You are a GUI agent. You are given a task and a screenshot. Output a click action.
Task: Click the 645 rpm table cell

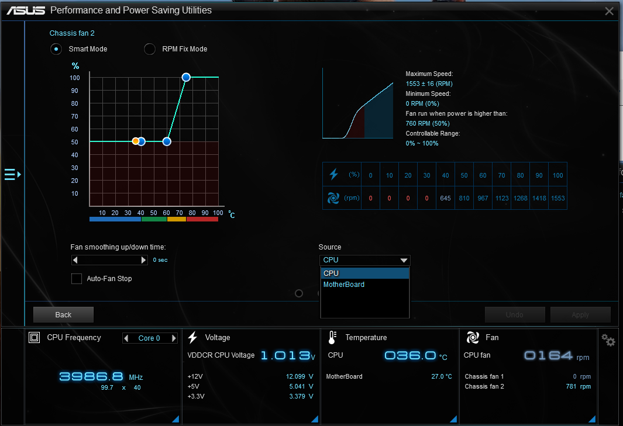click(x=445, y=198)
